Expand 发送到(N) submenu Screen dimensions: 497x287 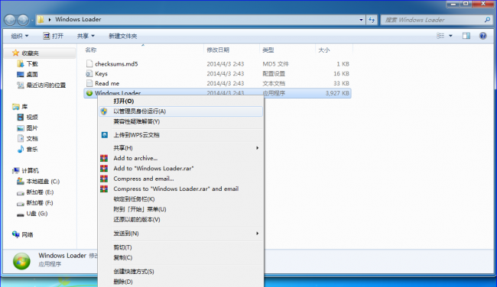[x=180, y=234]
